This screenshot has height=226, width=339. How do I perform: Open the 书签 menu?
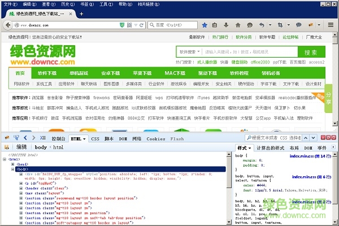pos(87,4)
